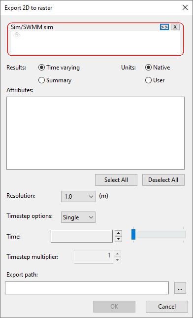This screenshot has width=193, height=318.
Task: Click the Export path text field
Action: tap(87, 288)
